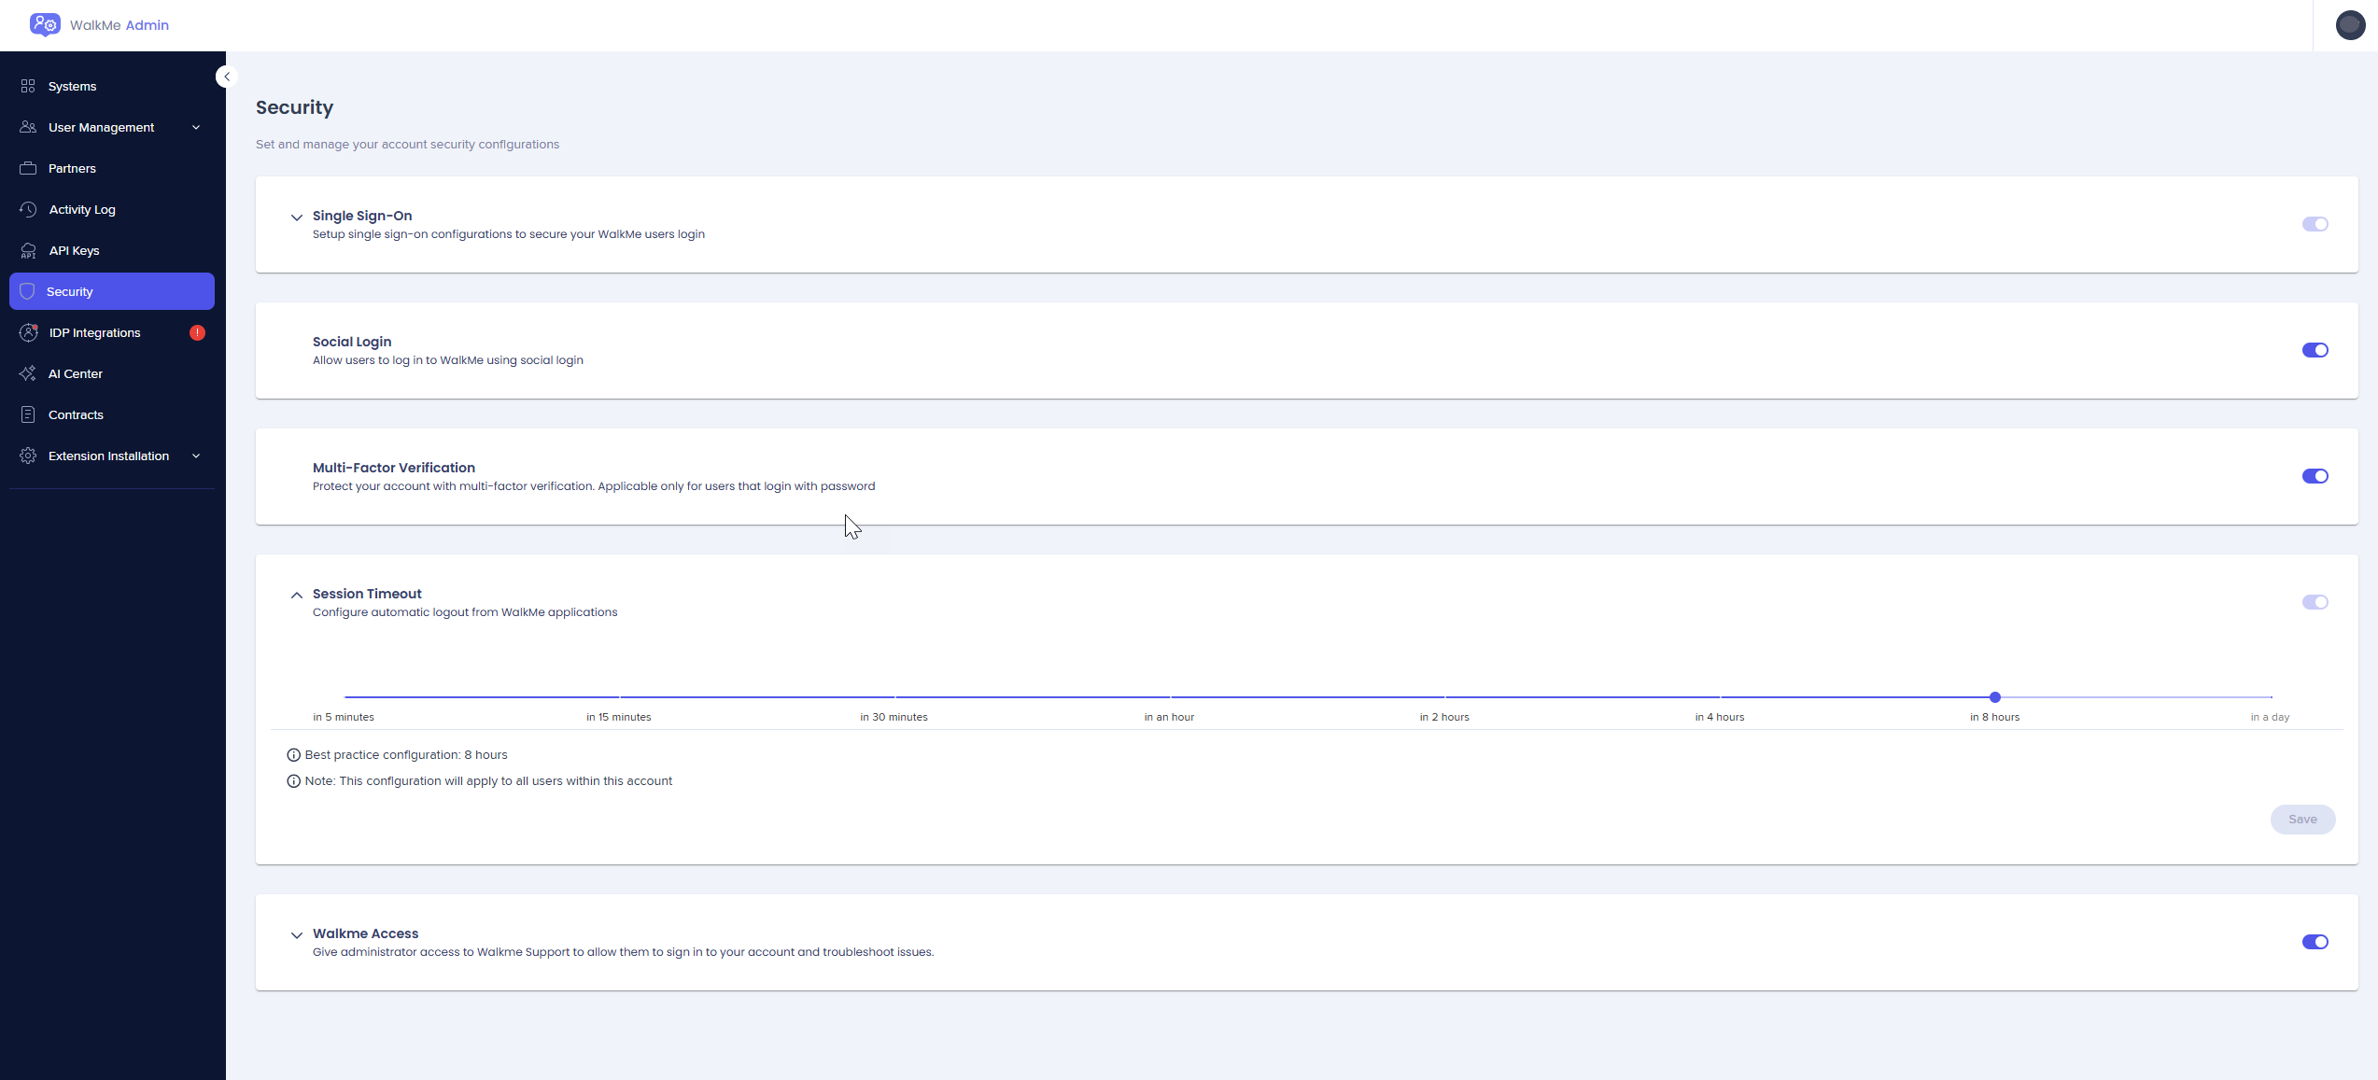Collapse the Session Timeout section chevron
Screen dimensions: 2378x1080
tap(297, 595)
